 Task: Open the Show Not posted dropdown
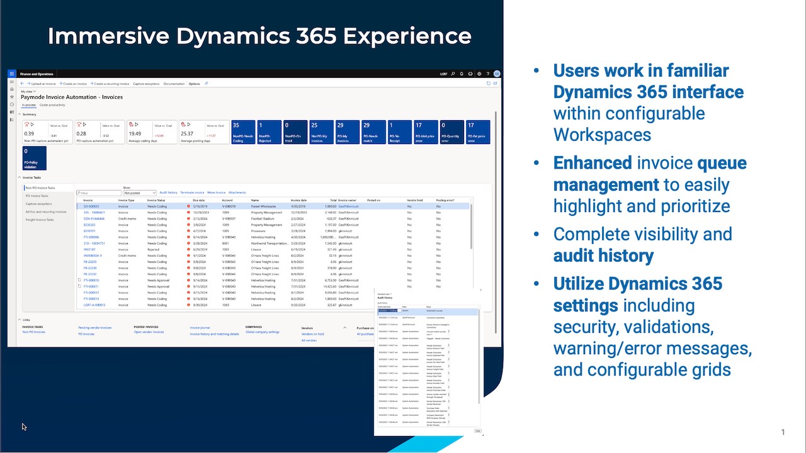pos(140,193)
